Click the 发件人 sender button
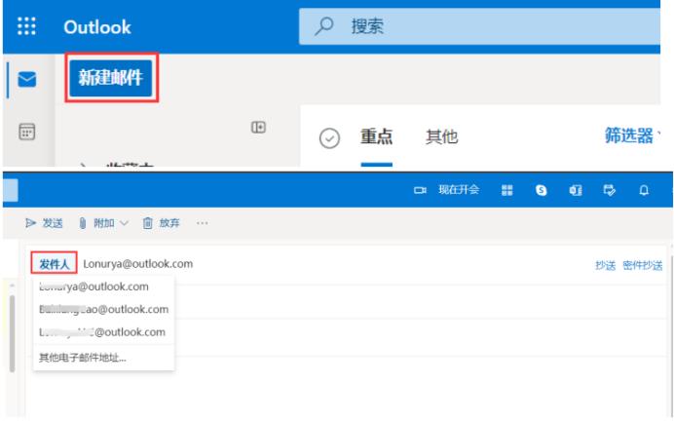This screenshot has width=674, height=422. [x=55, y=263]
